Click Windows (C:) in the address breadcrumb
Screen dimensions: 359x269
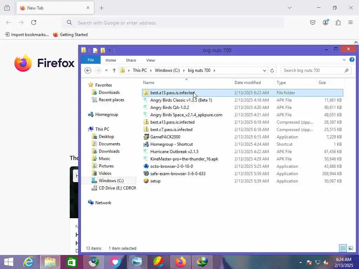pos(167,70)
